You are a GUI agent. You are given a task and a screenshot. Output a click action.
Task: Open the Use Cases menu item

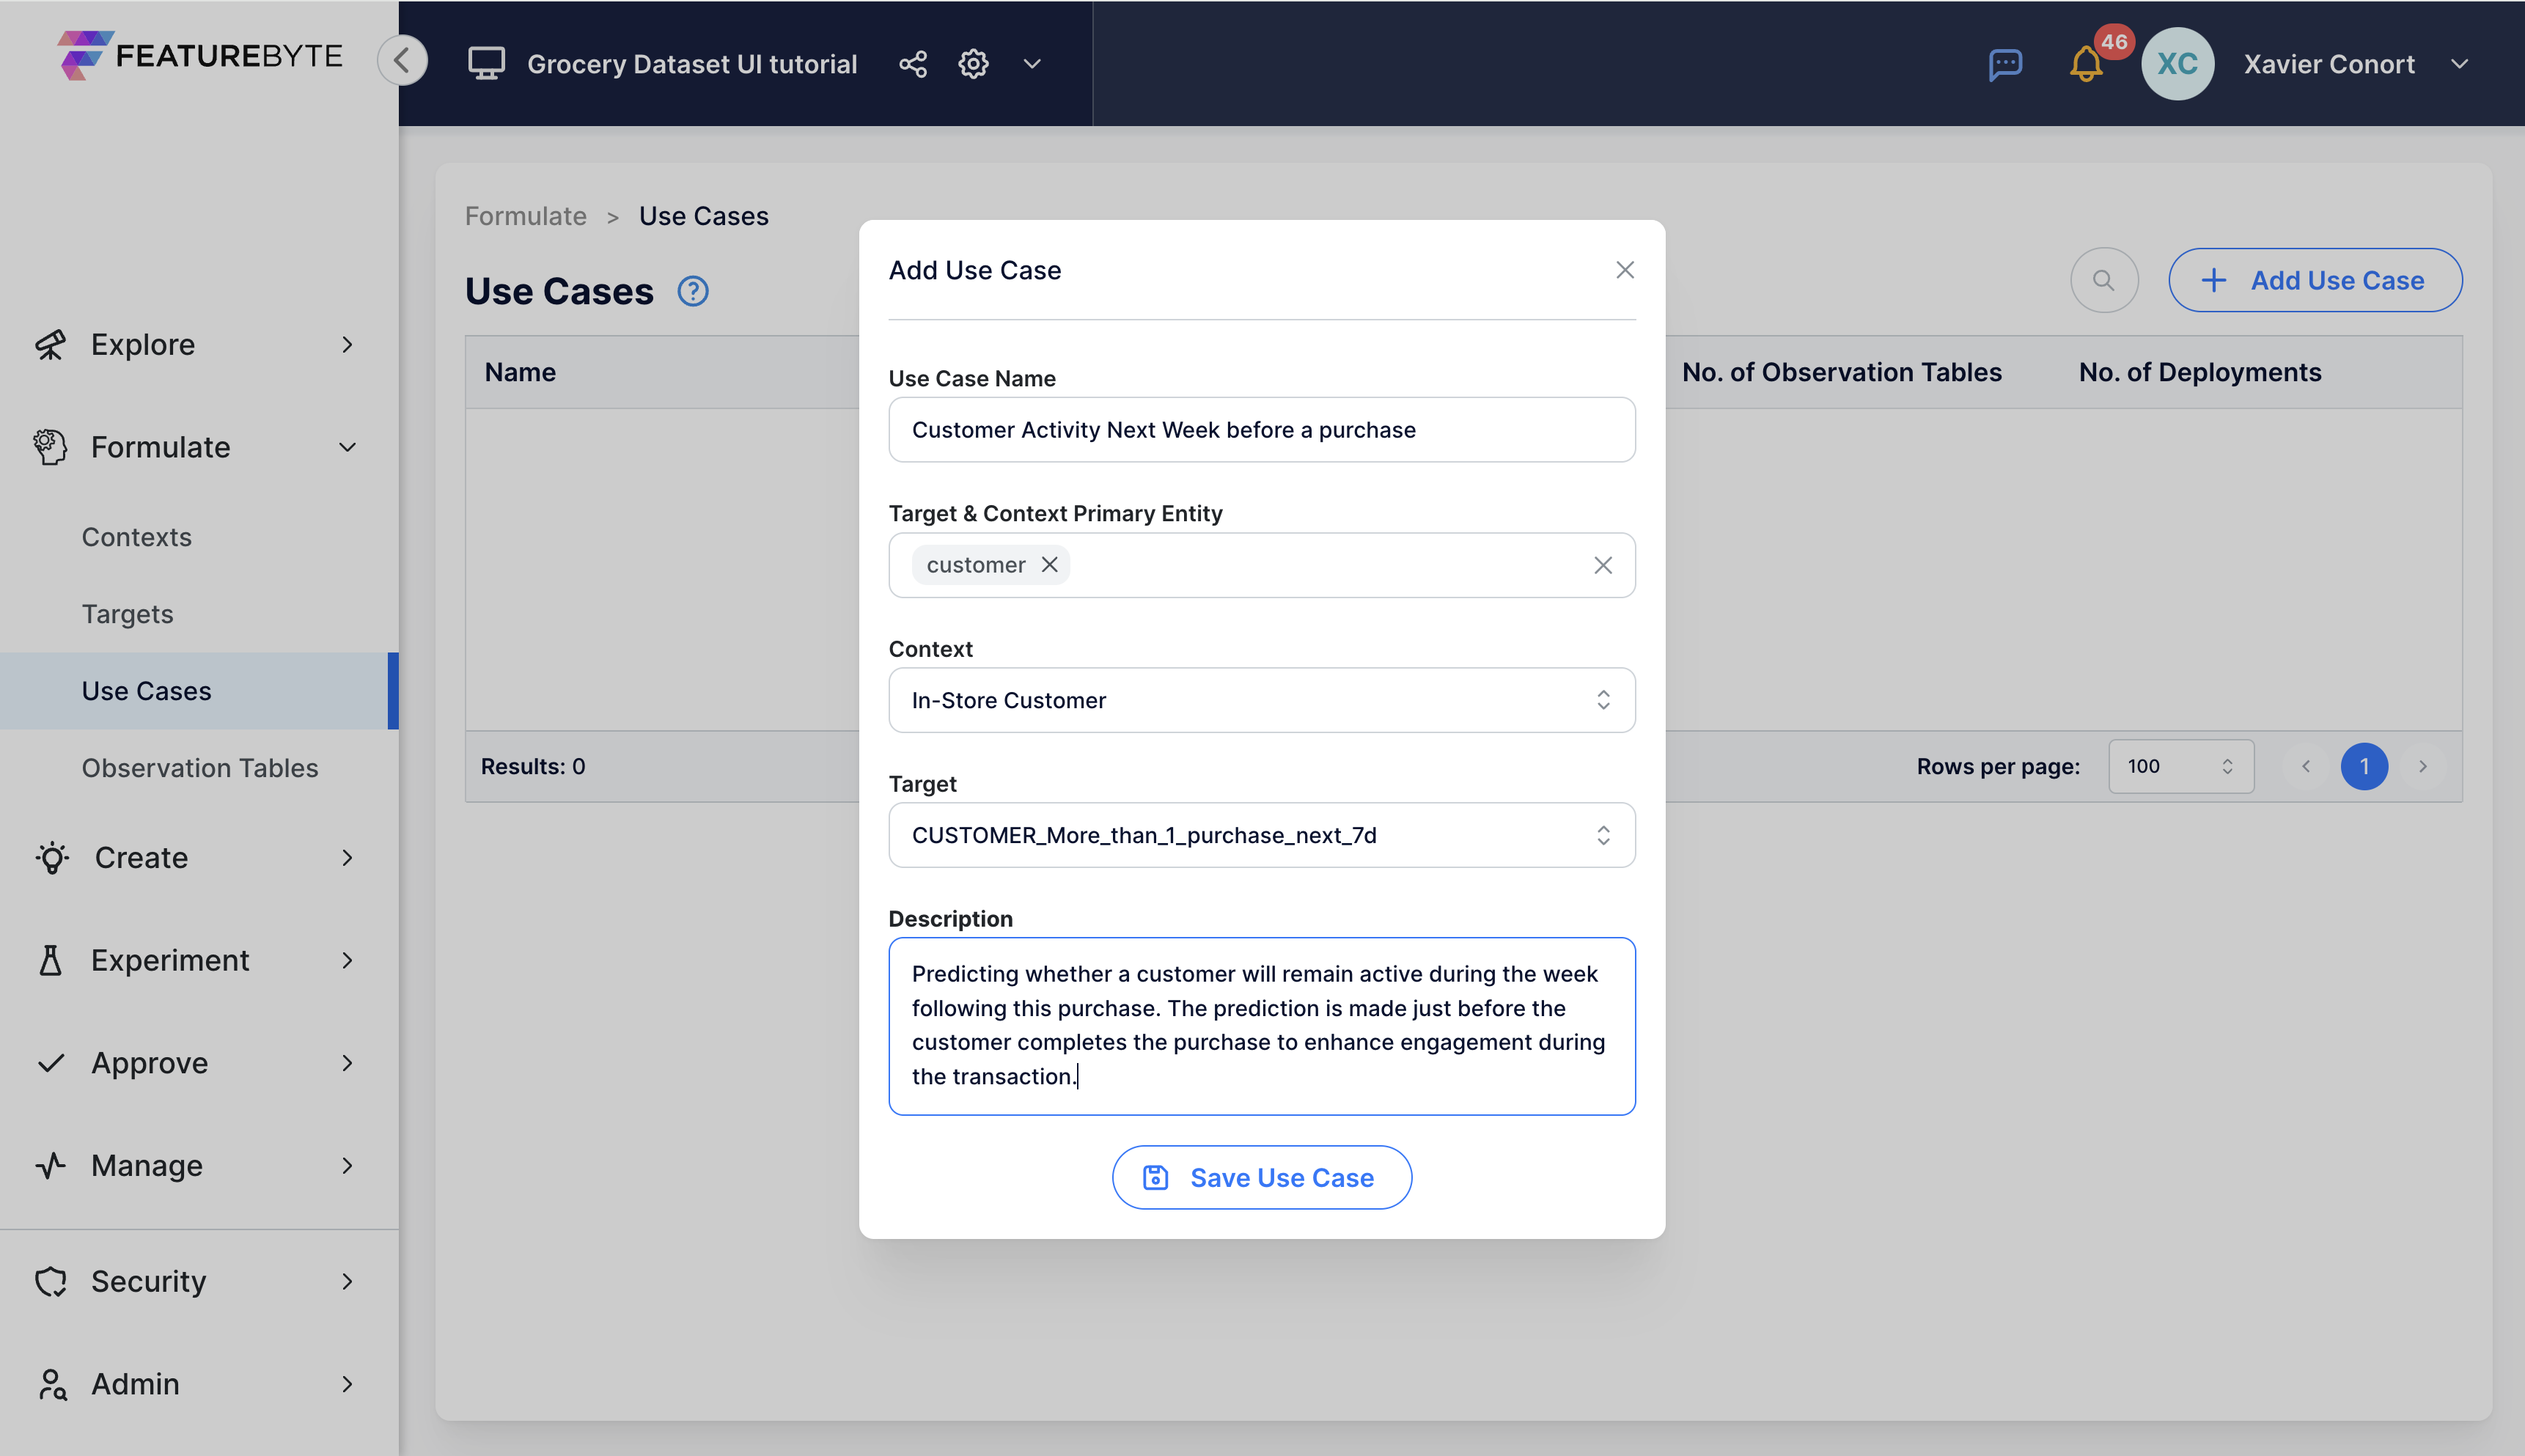146,690
